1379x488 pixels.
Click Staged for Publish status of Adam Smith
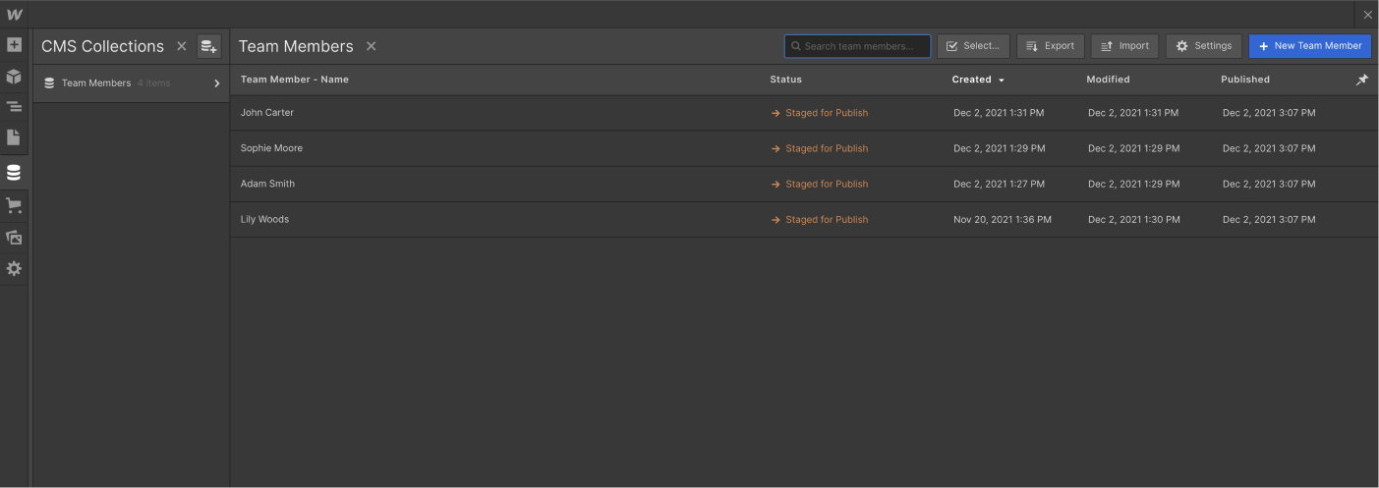(x=820, y=184)
